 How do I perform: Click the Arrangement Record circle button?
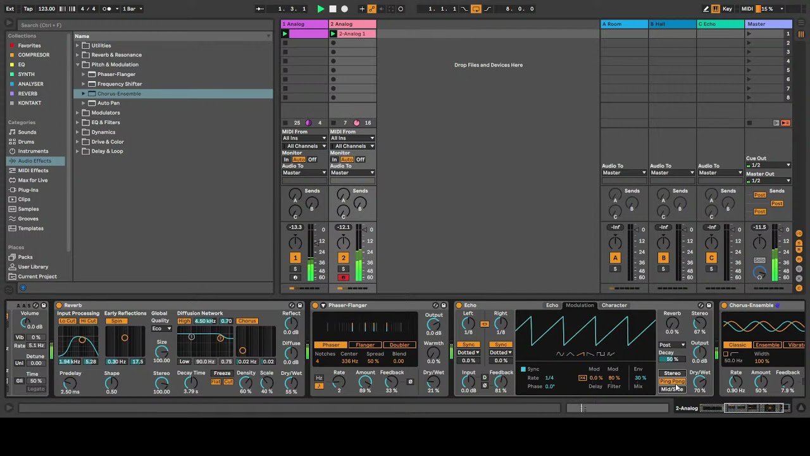345,9
